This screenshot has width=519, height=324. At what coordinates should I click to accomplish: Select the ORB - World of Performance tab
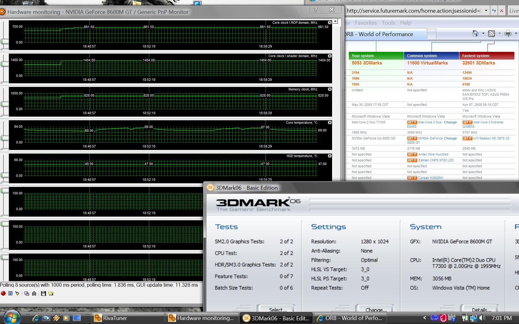pos(386,34)
